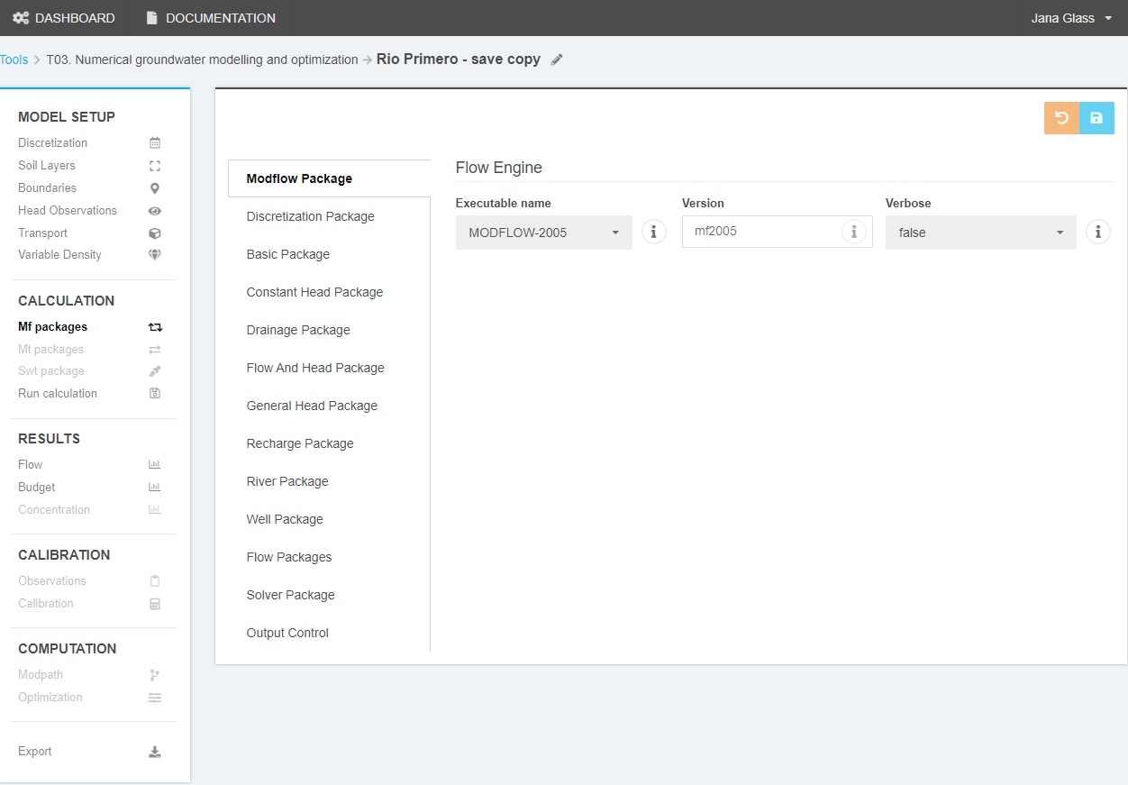
Task: Go to Run calculation in sidebar
Action: [58, 394]
